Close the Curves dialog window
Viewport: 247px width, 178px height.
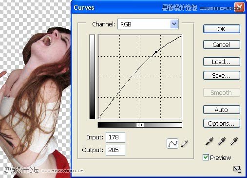point(239,7)
